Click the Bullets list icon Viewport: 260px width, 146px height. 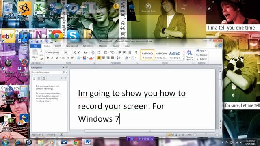[x=99, y=52]
